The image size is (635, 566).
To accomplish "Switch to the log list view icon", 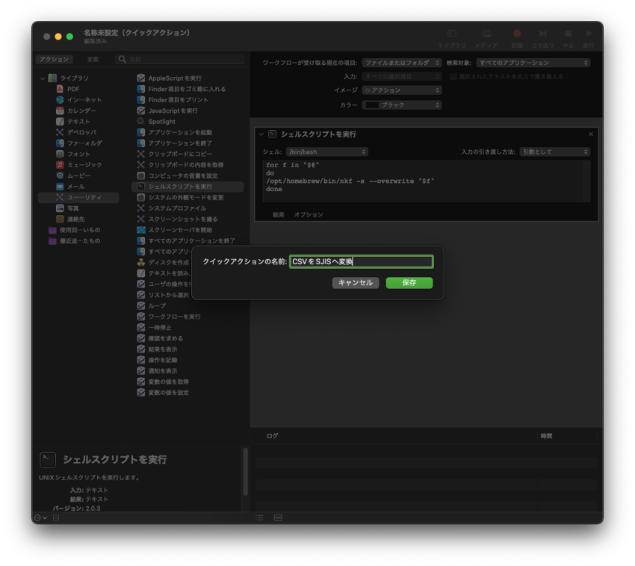I will pyautogui.click(x=259, y=517).
